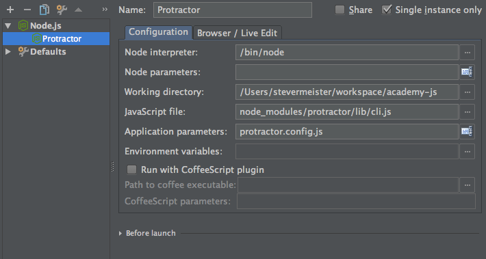Browse for coffee executable path

(467, 185)
